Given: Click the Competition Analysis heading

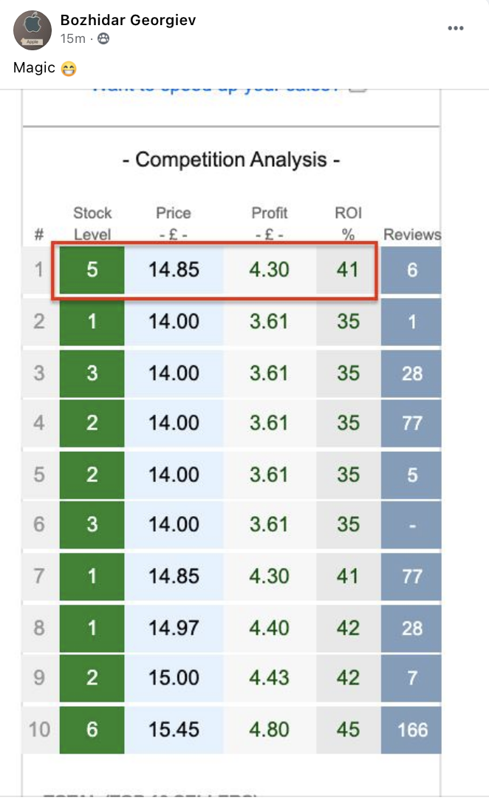Looking at the screenshot, I should [230, 160].
